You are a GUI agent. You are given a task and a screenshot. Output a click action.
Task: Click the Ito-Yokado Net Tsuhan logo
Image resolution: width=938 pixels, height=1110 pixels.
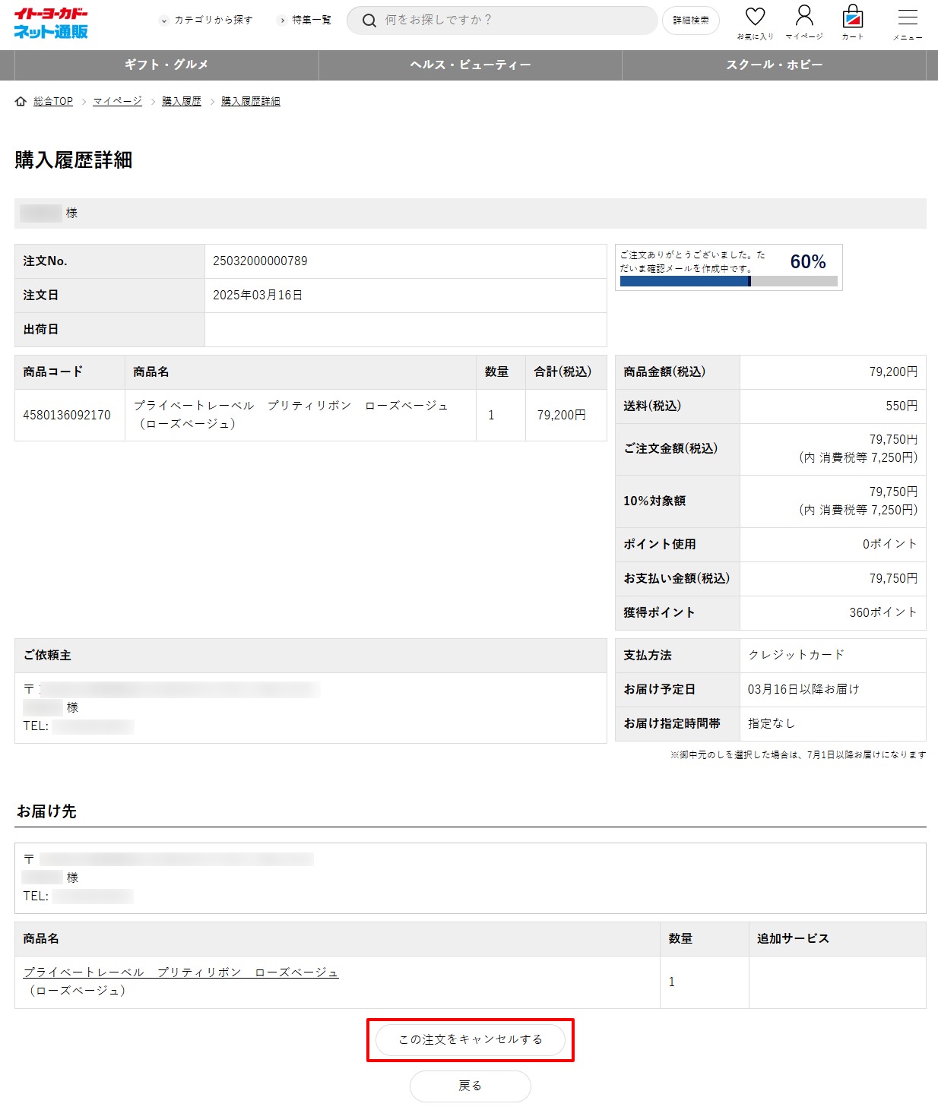[x=51, y=24]
